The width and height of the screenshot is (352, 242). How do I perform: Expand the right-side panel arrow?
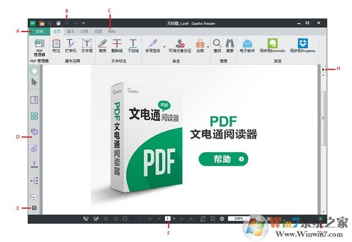[323, 69]
